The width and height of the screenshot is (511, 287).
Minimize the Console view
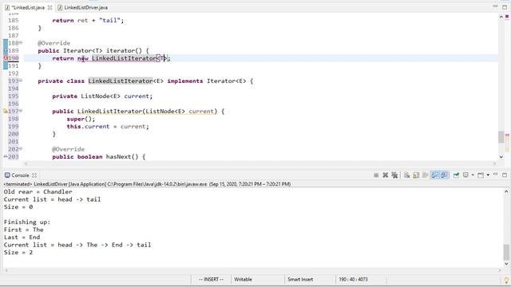pyautogui.click(x=495, y=175)
